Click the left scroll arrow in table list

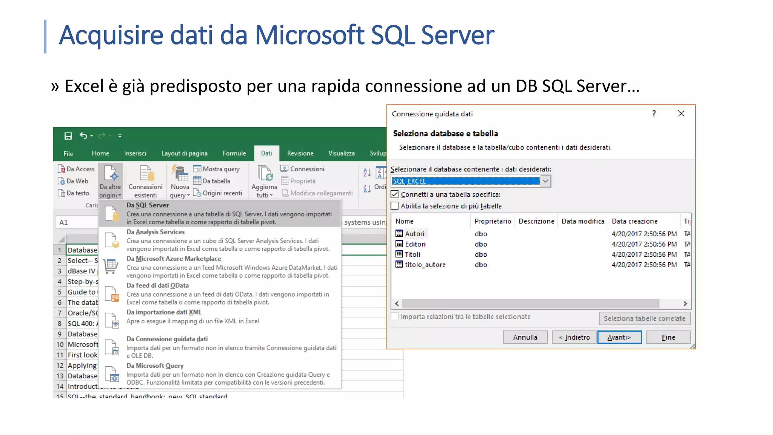click(397, 304)
